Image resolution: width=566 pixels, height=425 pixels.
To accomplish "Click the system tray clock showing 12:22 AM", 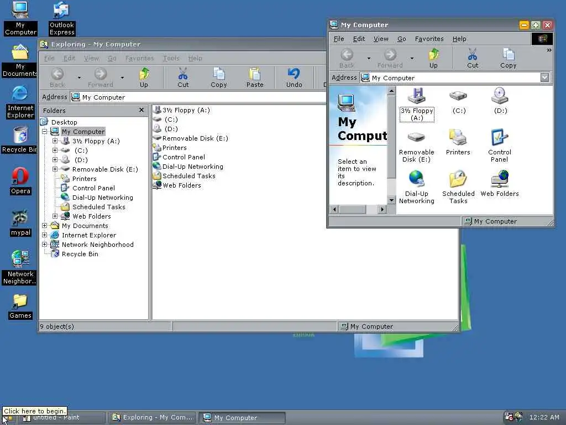I will pos(544,417).
